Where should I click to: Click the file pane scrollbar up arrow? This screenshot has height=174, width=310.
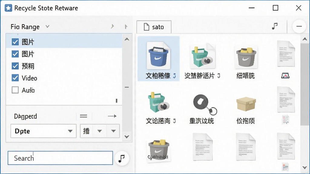coord(305,39)
